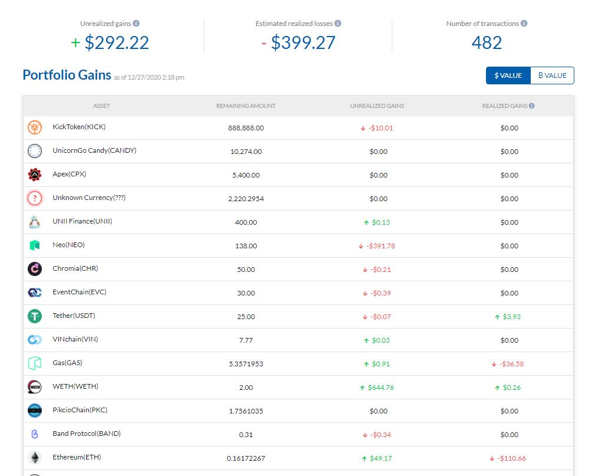Click the Band Protocol coin icon
This screenshot has width=592, height=476.
(x=35, y=434)
